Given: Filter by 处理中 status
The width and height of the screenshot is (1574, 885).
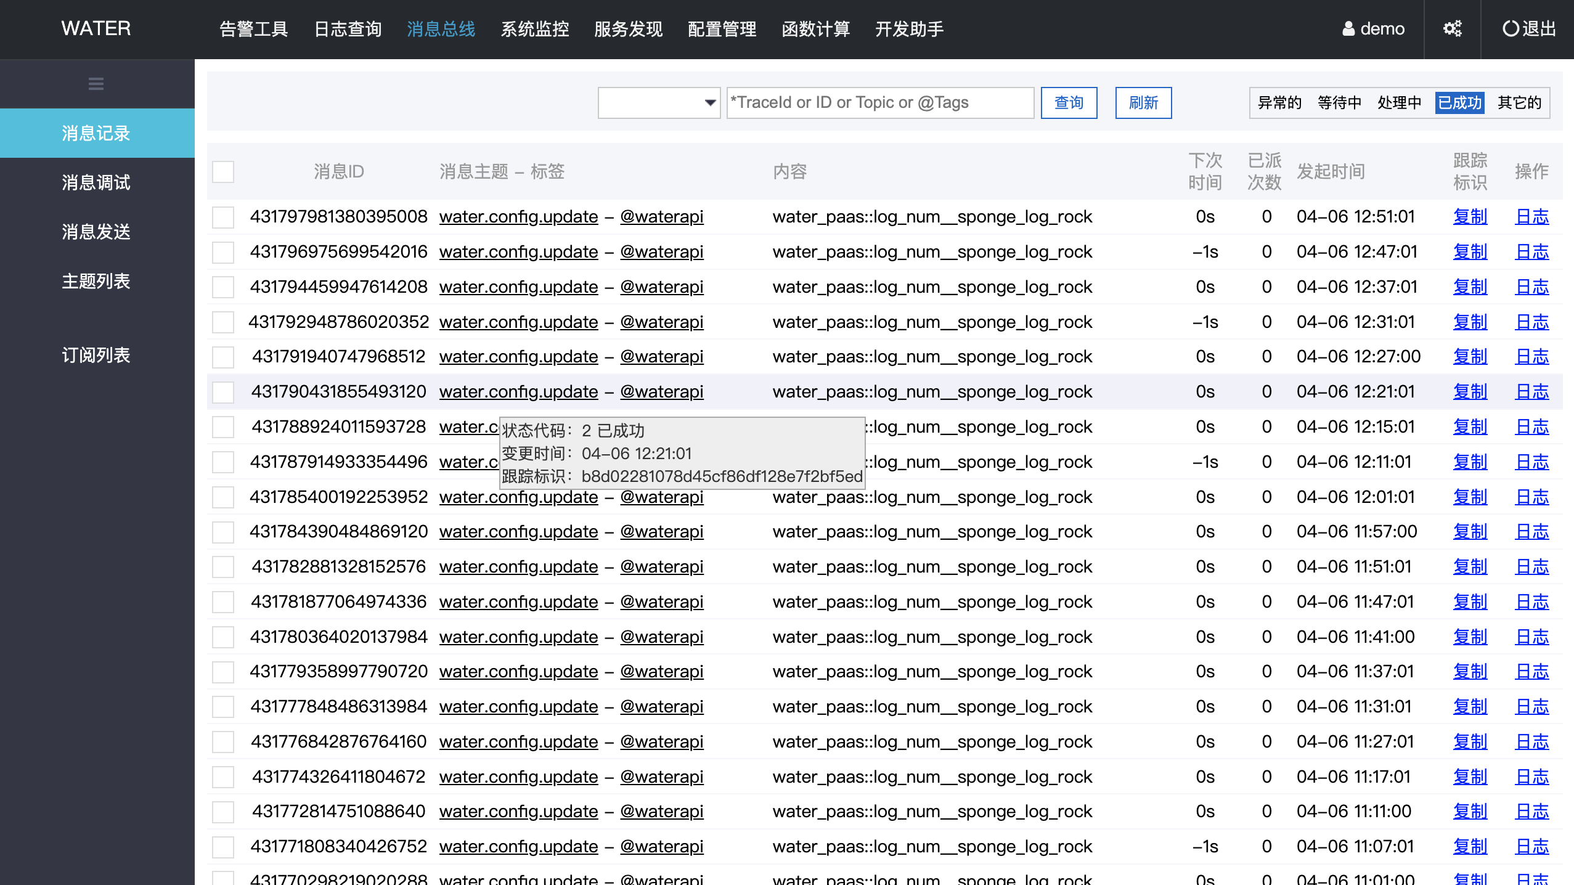Looking at the screenshot, I should tap(1399, 102).
